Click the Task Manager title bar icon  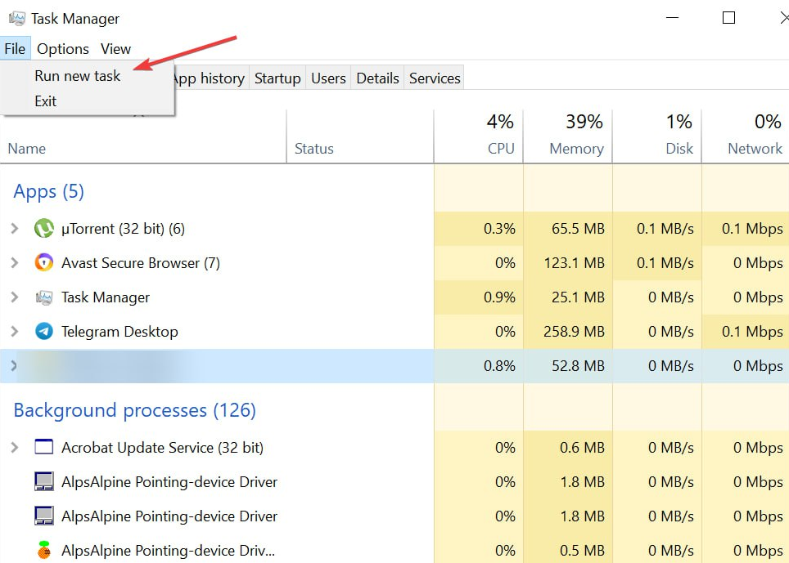tap(16, 19)
